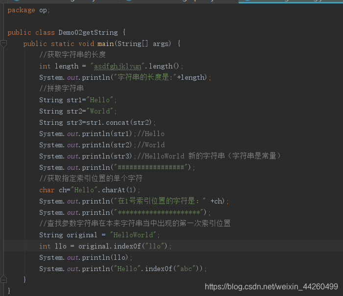Click the comment //查找参数字符串在本来字符串当中出现的第一次索引位置
The image size is (343, 296).
pos(135,224)
